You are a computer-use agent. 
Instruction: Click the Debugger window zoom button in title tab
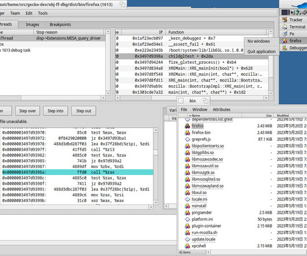coord(122,4)
